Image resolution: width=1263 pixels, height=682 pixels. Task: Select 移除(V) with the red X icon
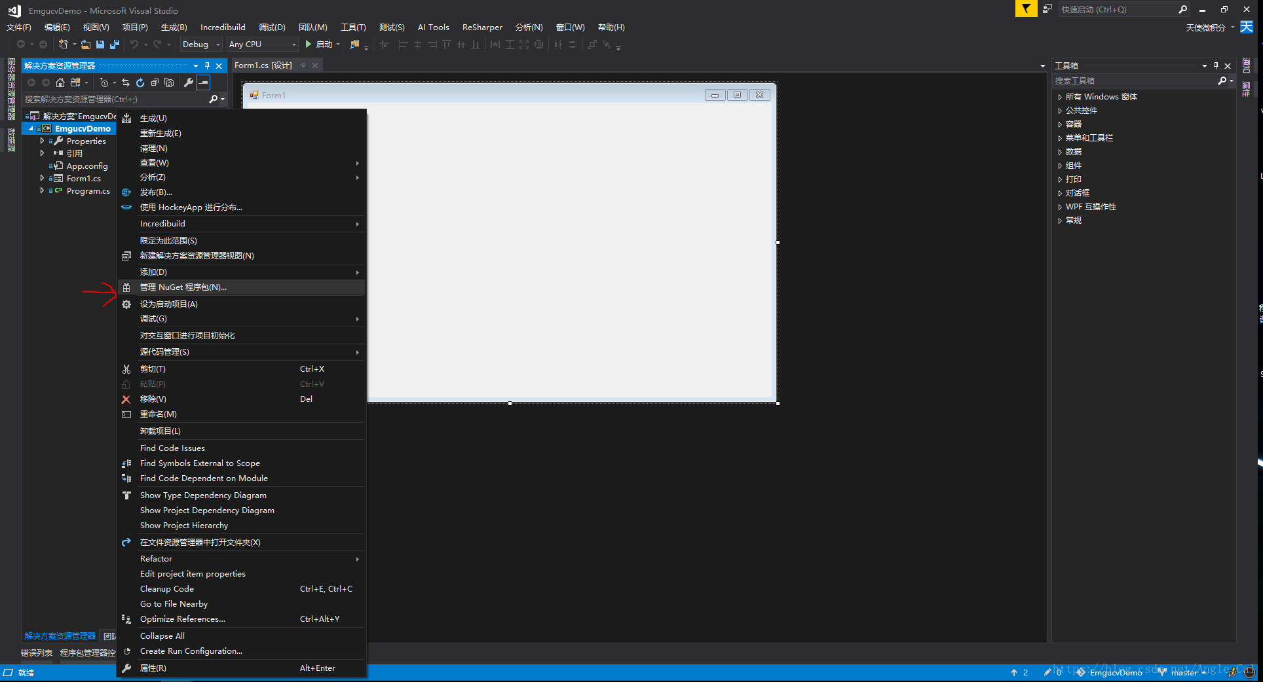click(x=241, y=399)
